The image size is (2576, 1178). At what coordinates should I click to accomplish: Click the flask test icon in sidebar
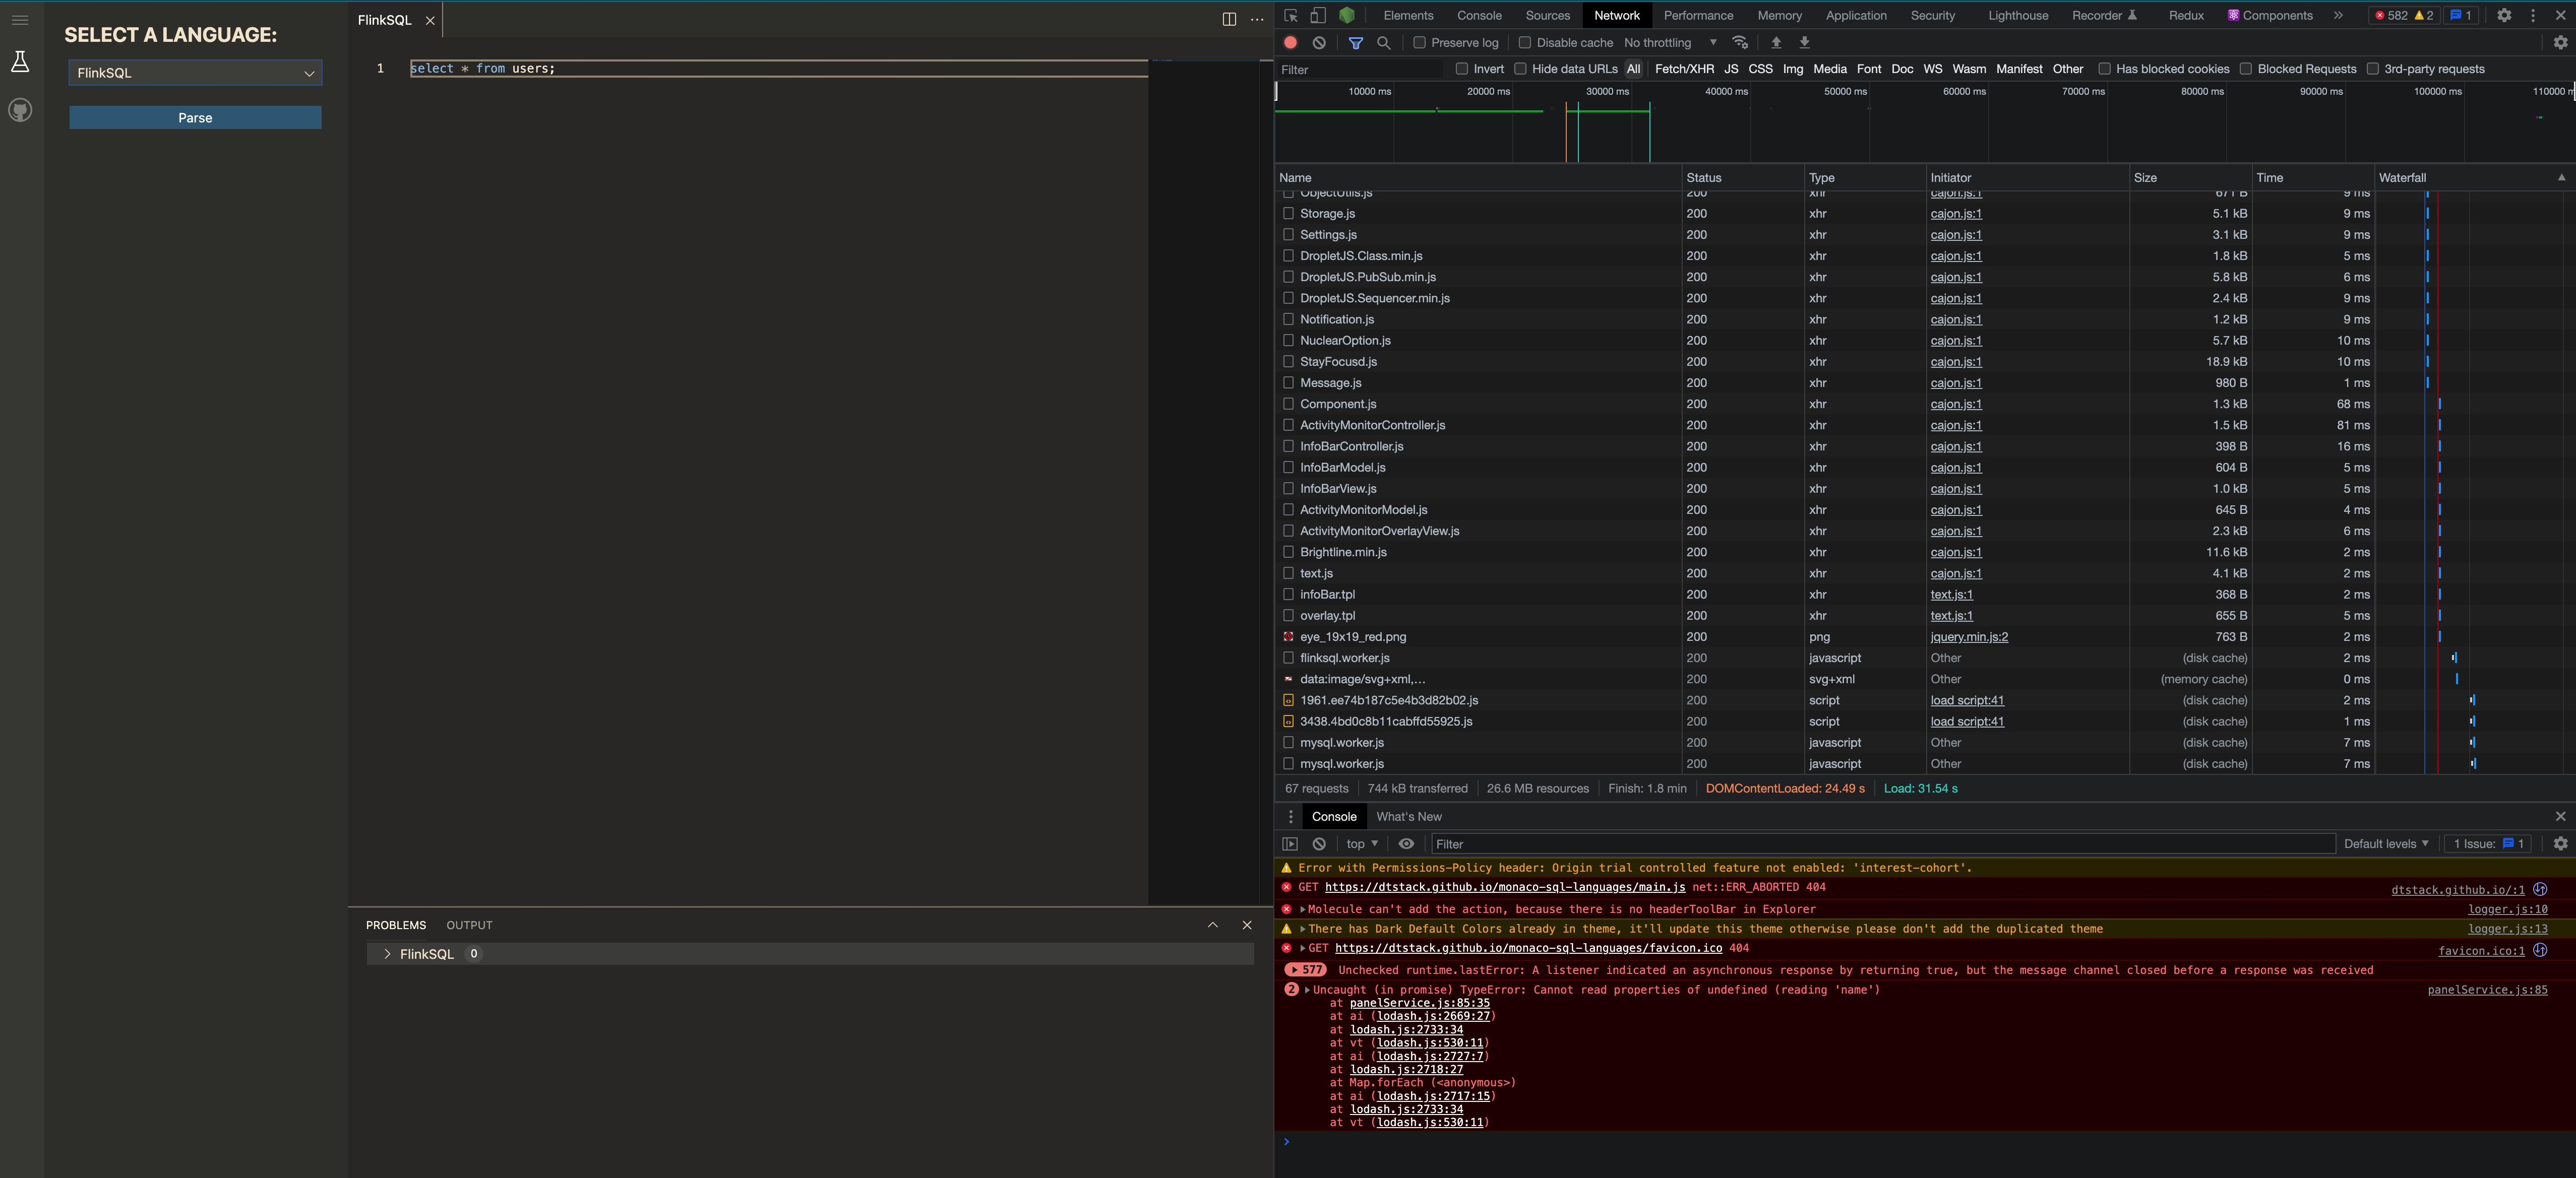click(20, 62)
